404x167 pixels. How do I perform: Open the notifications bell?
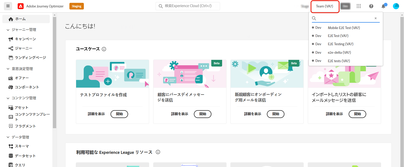pyautogui.click(x=384, y=6)
